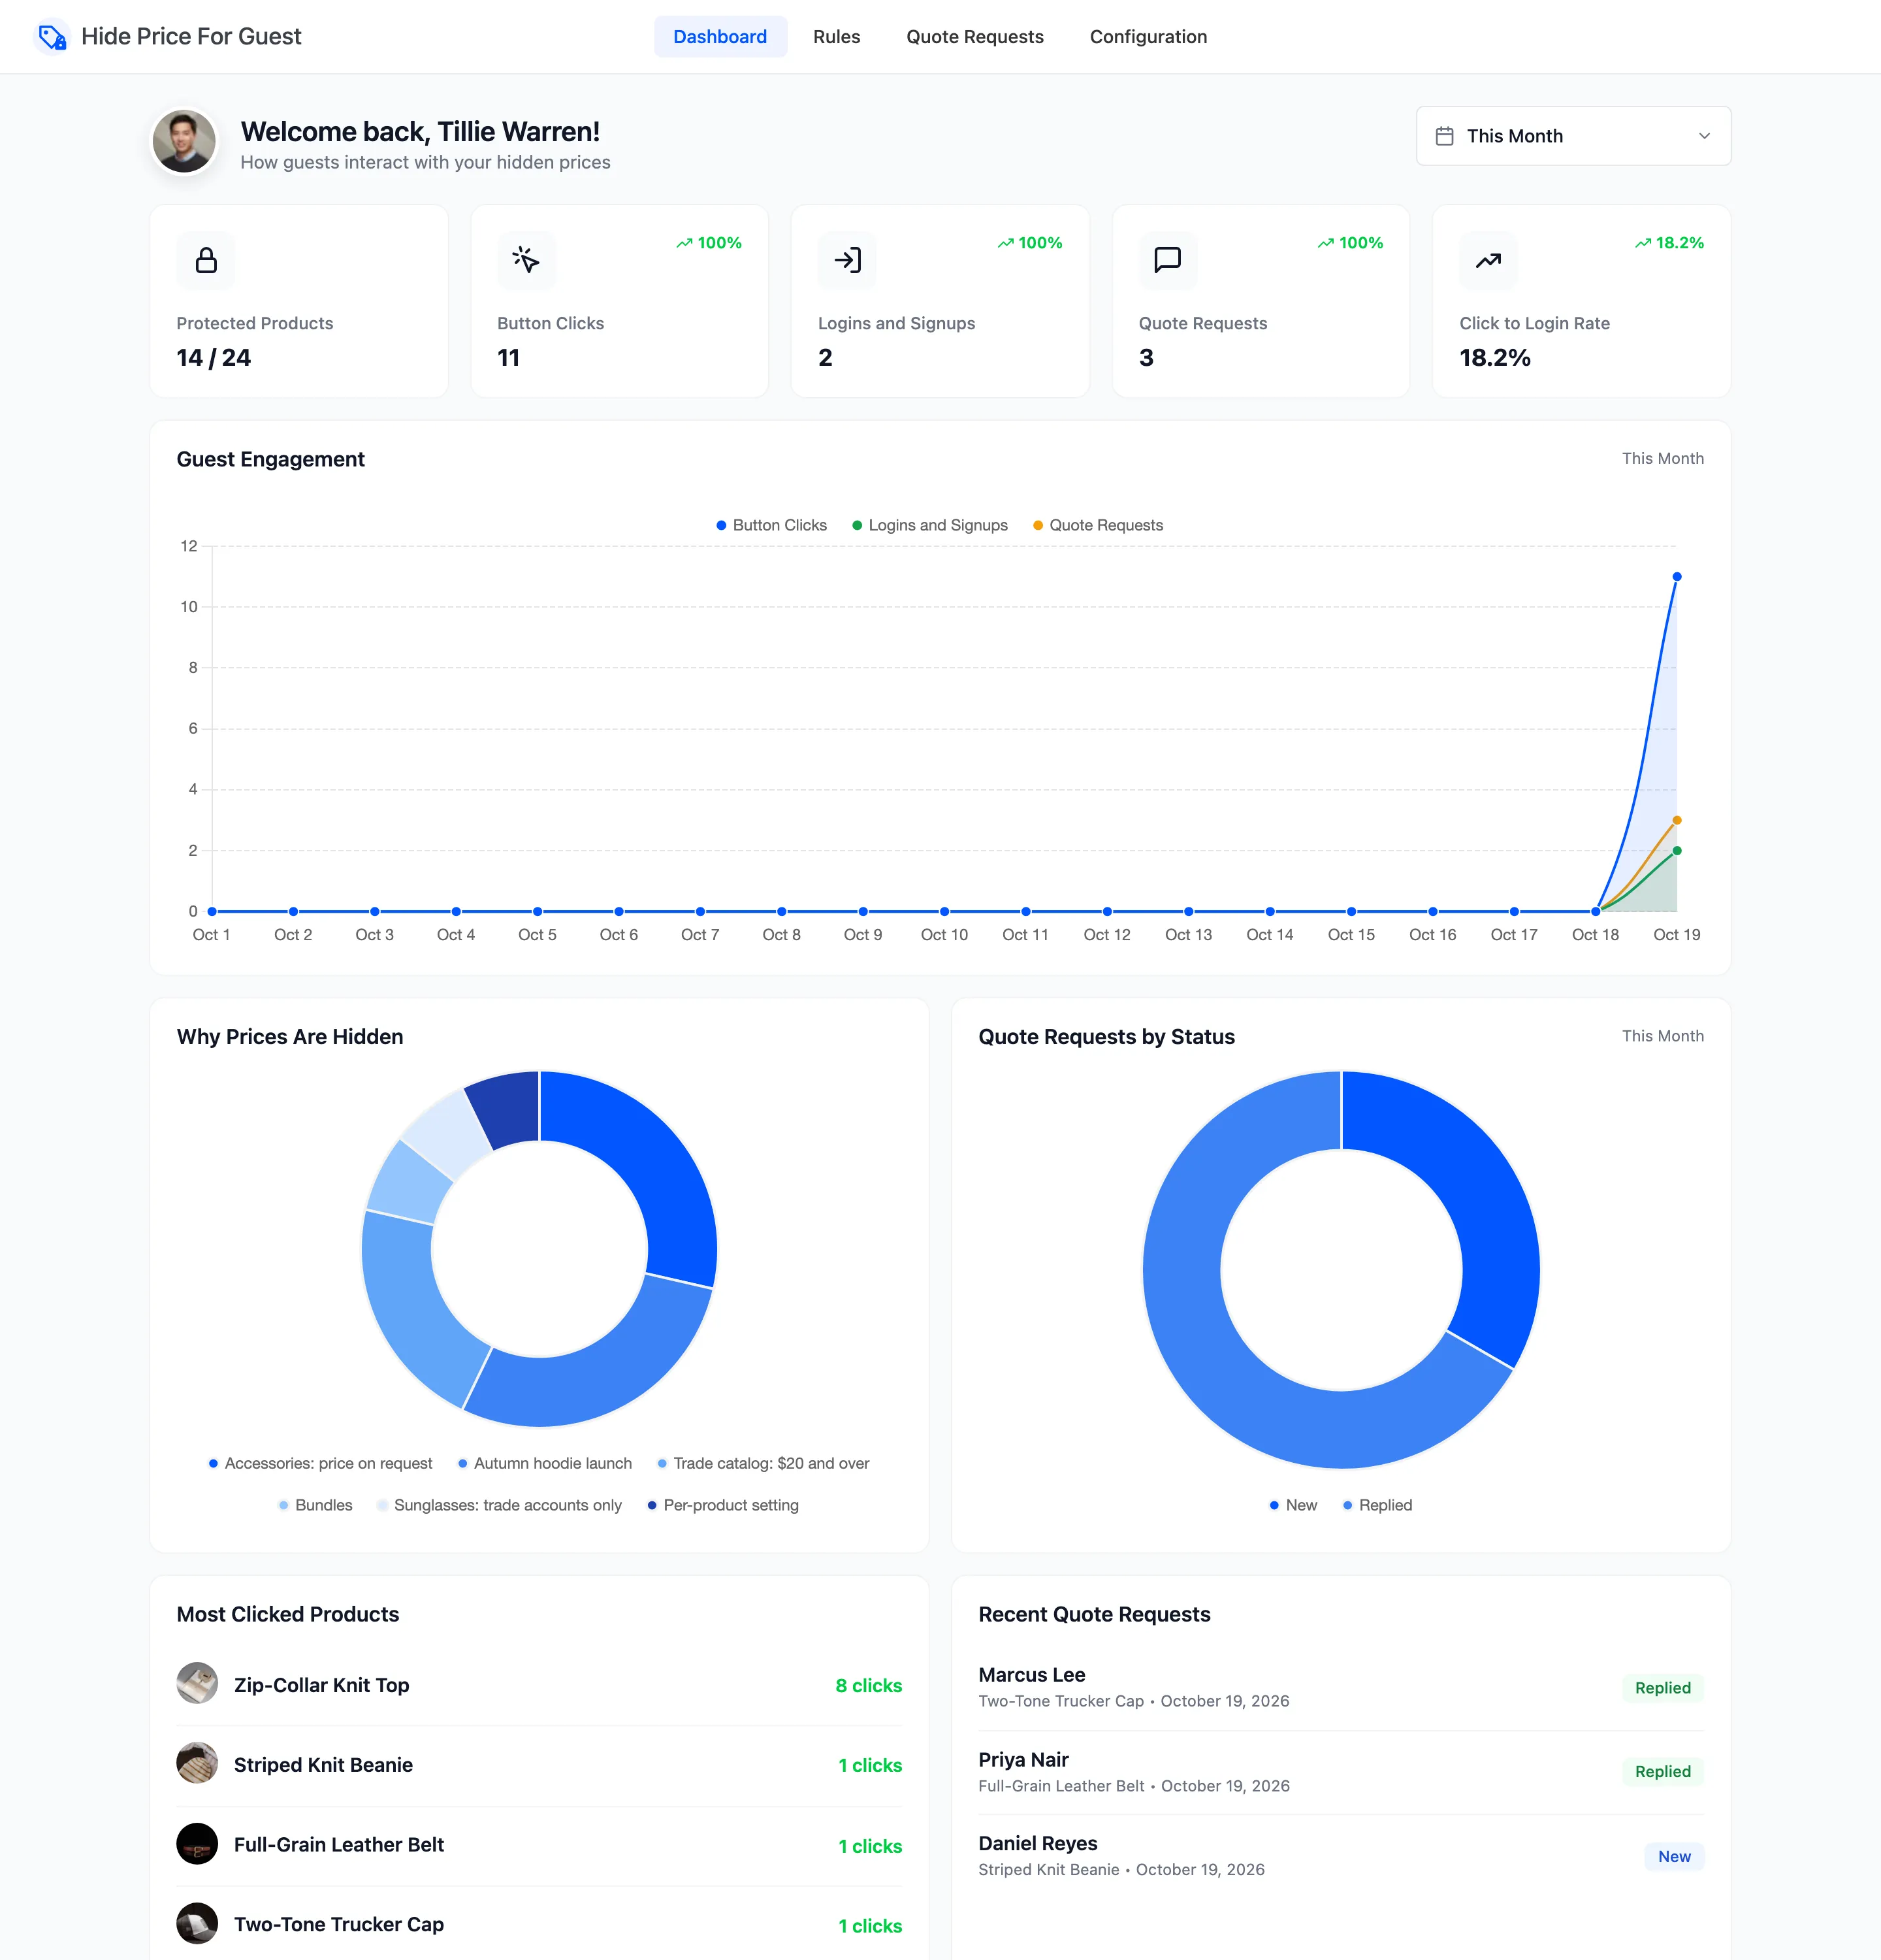Toggle Trade catalog: $20 and over legend
This screenshot has width=1881, height=1960.
[x=763, y=1463]
